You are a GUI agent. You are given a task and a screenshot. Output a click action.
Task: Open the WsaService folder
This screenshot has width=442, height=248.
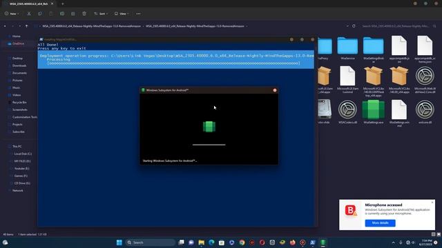coord(347,48)
